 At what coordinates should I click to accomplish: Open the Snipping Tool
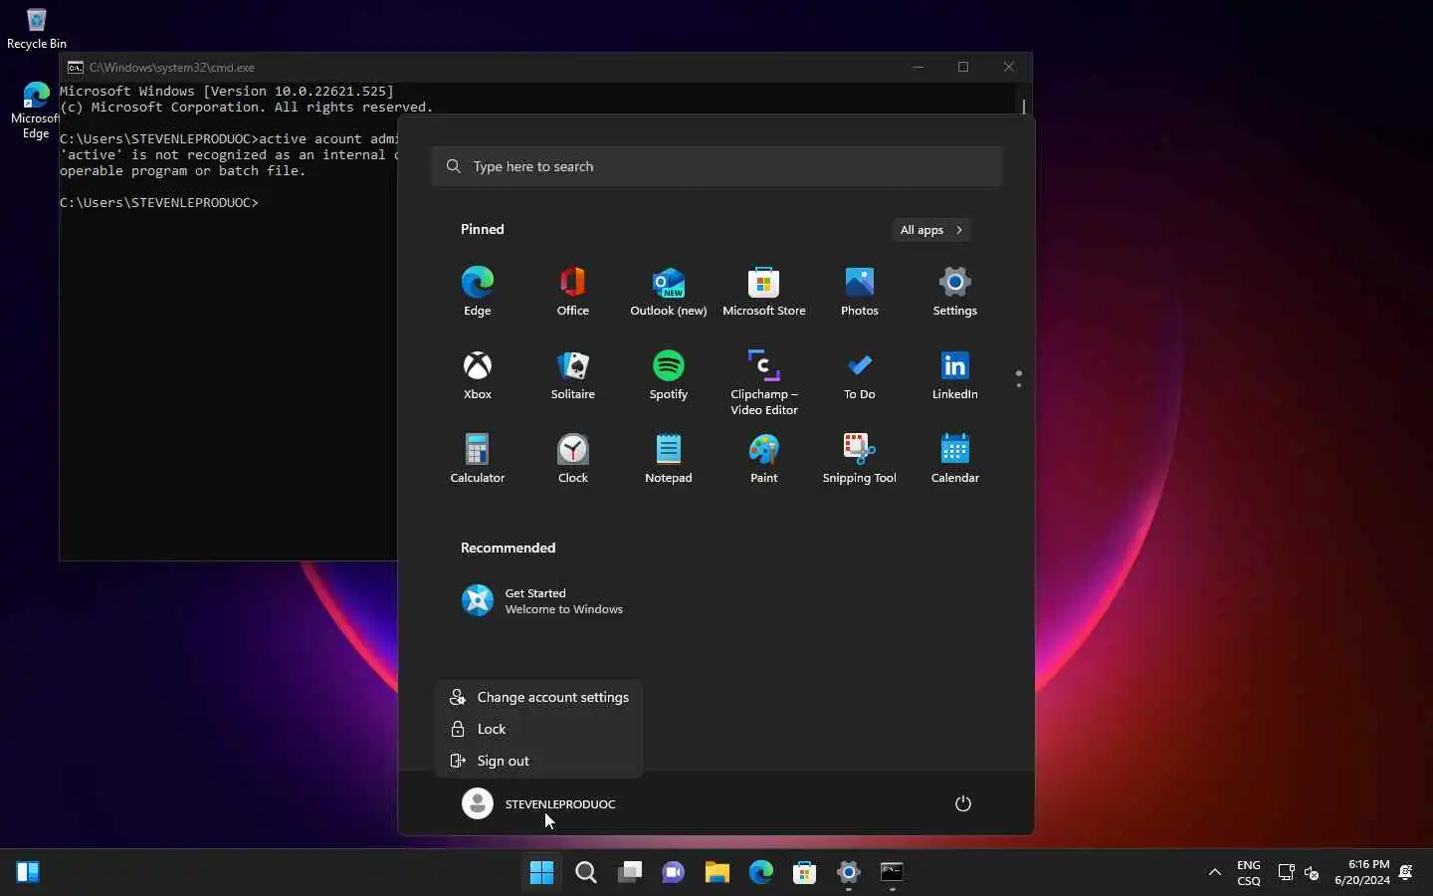click(x=860, y=459)
